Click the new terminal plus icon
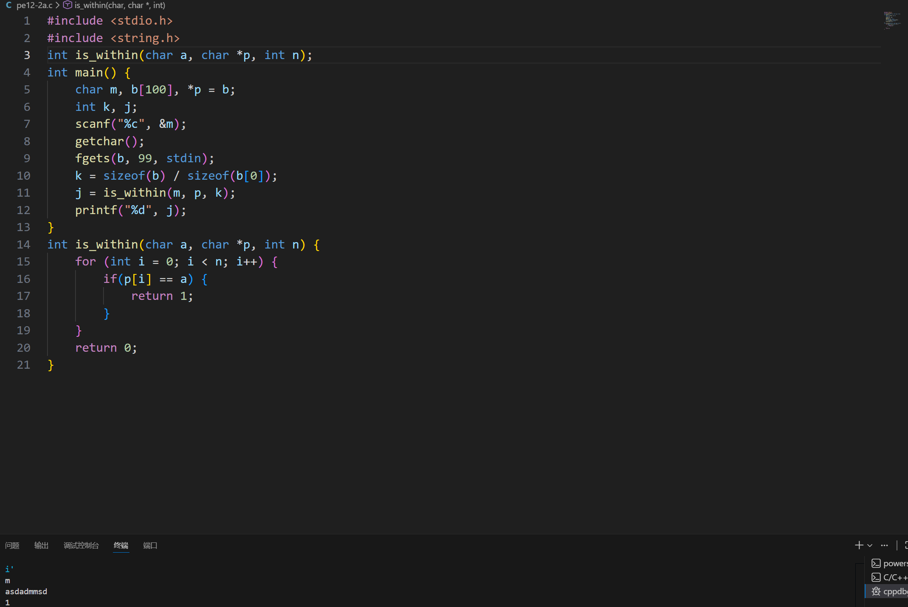Viewport: 908px width, 607px height. pos(859,545)
